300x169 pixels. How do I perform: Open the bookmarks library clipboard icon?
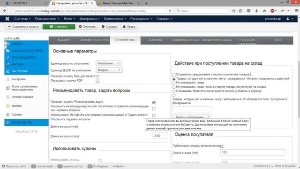pyautogui.click(x=240, y=11)
